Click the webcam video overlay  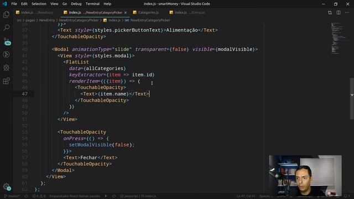305,175
